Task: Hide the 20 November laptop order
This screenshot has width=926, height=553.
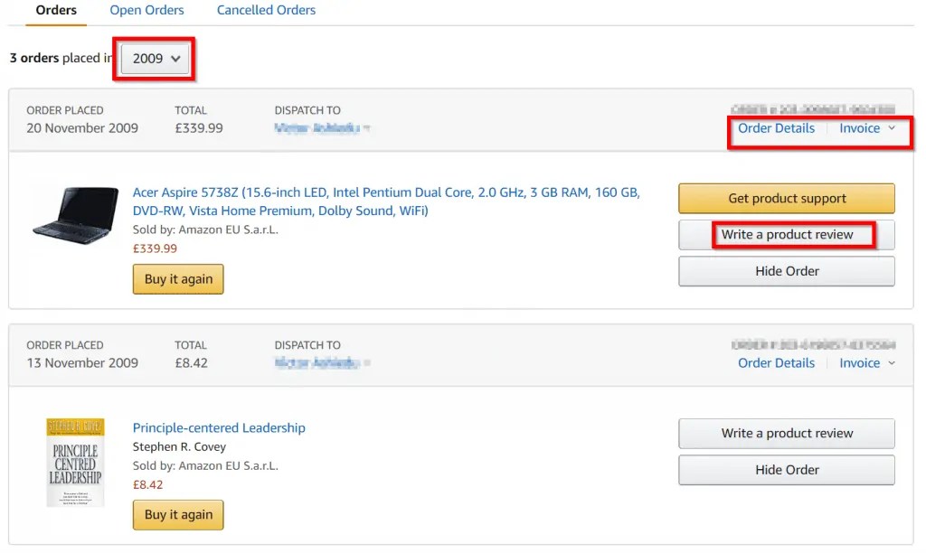Action: [x=786, y=270]
